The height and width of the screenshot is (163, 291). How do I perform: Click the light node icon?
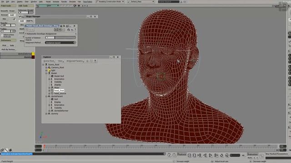pyautogui.click(x=49, y=71)
